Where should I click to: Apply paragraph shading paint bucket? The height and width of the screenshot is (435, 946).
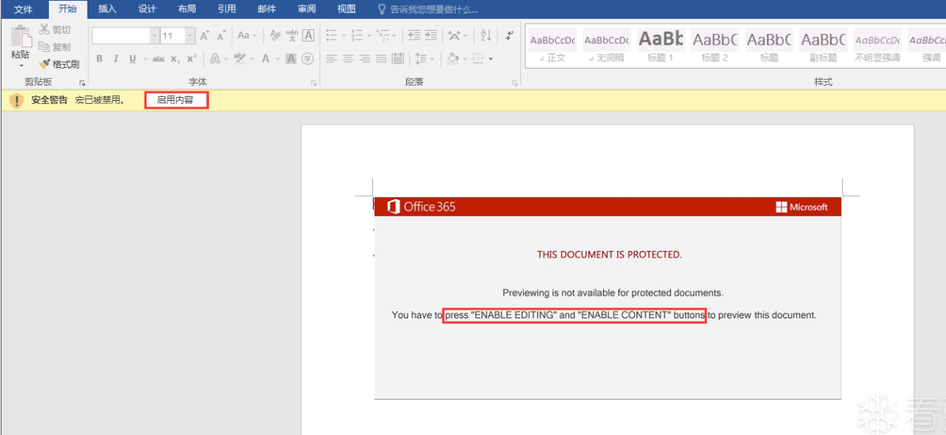[453, 58]
